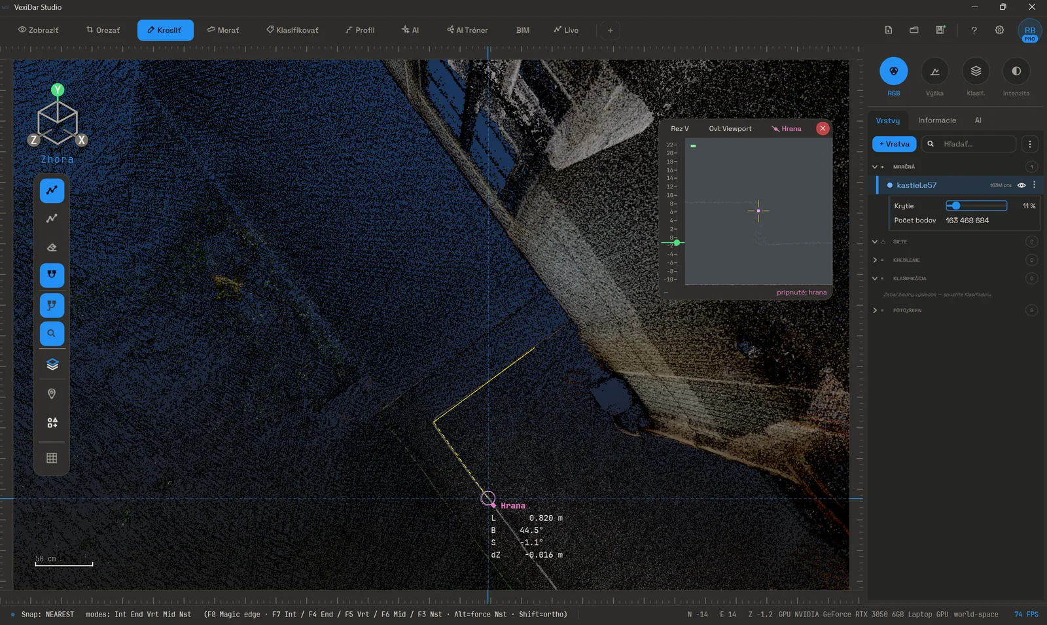The width and height of the screenshot is (1047, 625).
Task: Switch to the Informácie tab
Action: click(936, 120)
